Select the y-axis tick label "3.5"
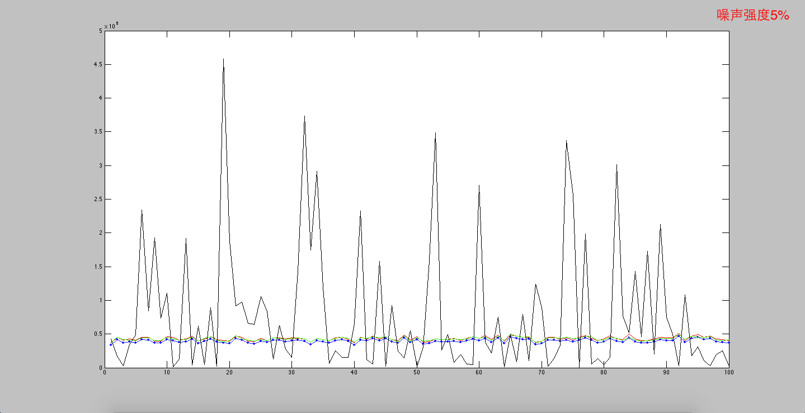The image size is (805, 413). tap(97, 132)
